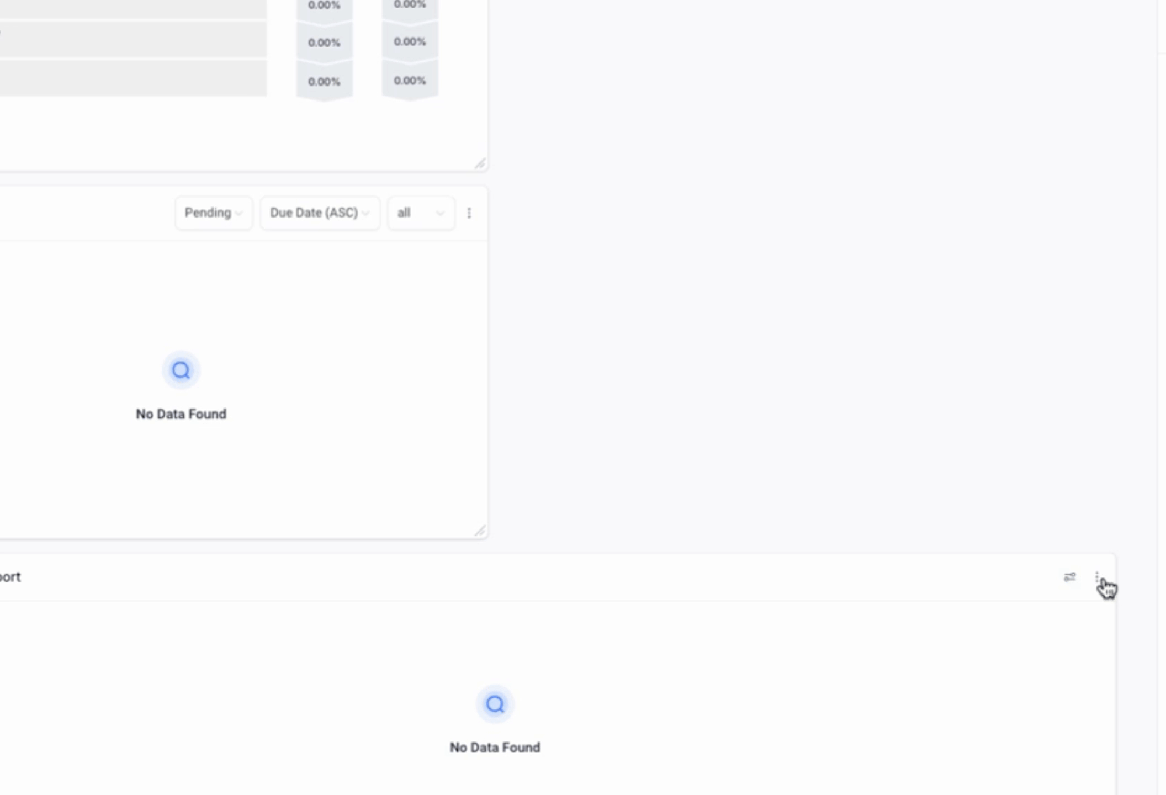Image resolution: width=1166 pixels, height=795 pixels.
Task: Click the middle grey row bar in table
Action: [132, 39]
